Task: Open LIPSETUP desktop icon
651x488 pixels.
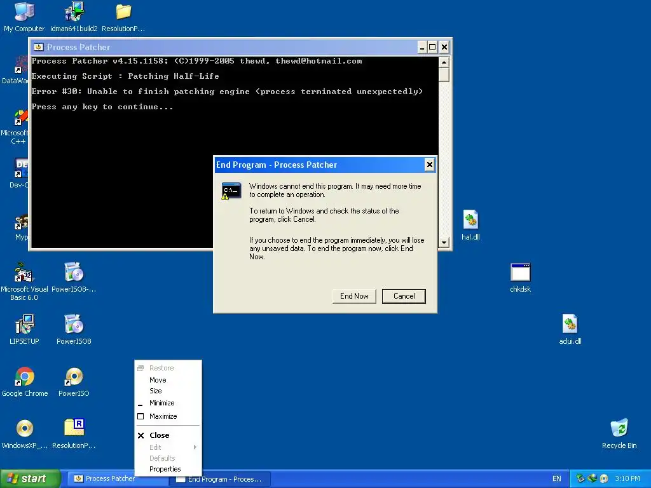Action: tap(24, 330)
